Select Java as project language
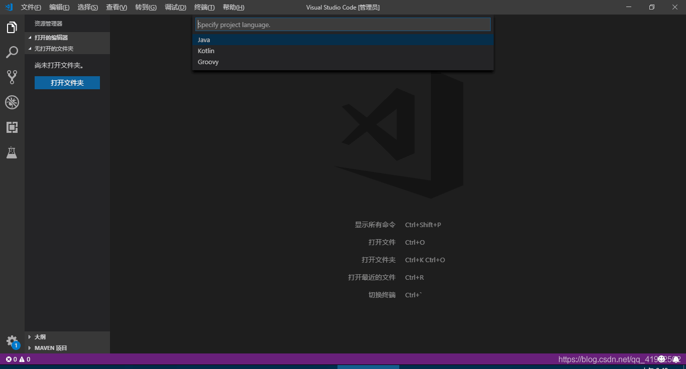This screenshot has width=686, height=369. click(343, 40)
